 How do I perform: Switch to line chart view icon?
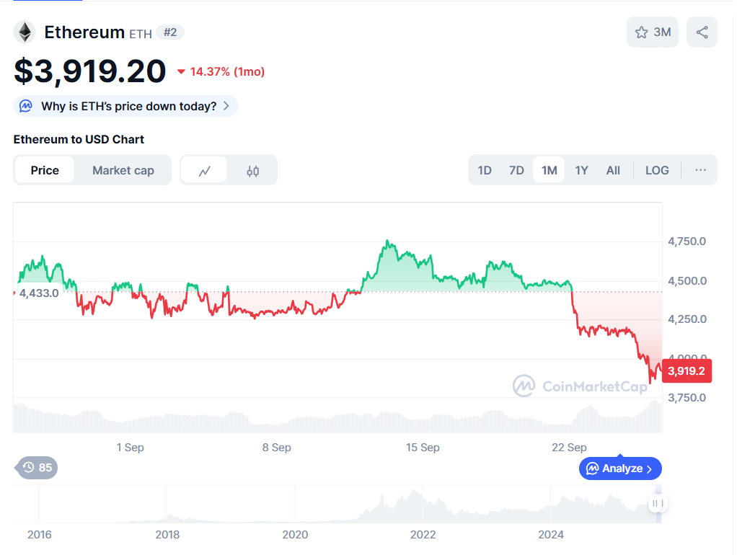tap(205, 171)
